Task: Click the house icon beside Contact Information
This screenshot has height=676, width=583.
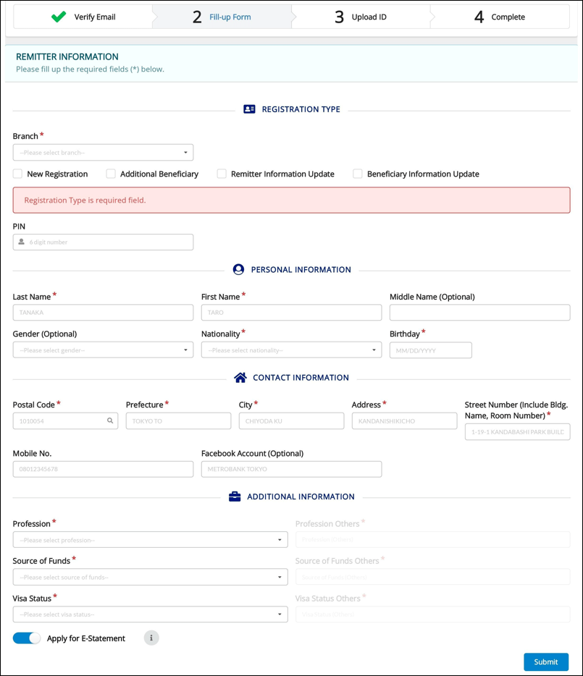Action: click(x=240, y=377)
